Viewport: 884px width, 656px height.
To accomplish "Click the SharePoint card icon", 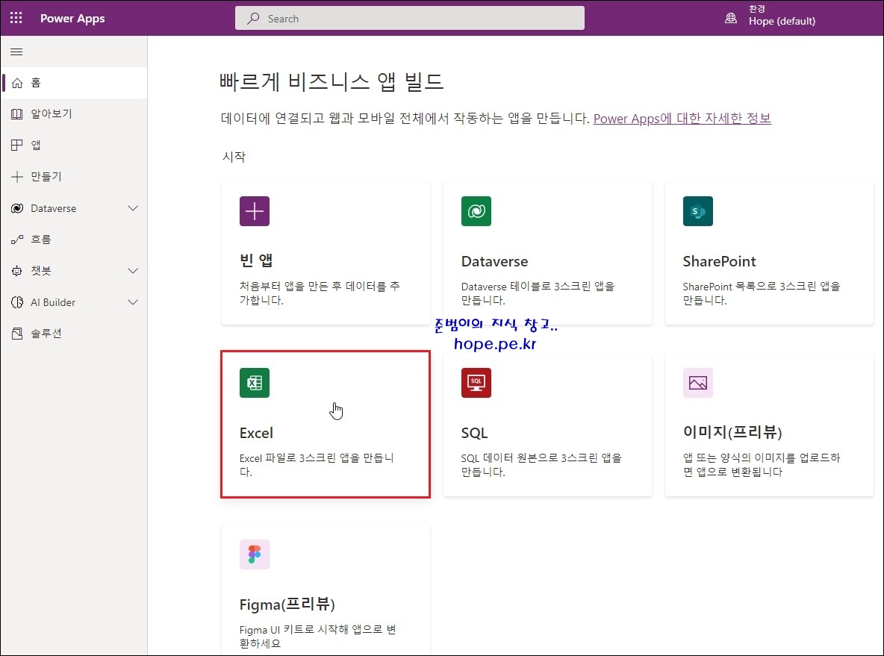I will tap(697, 210).
